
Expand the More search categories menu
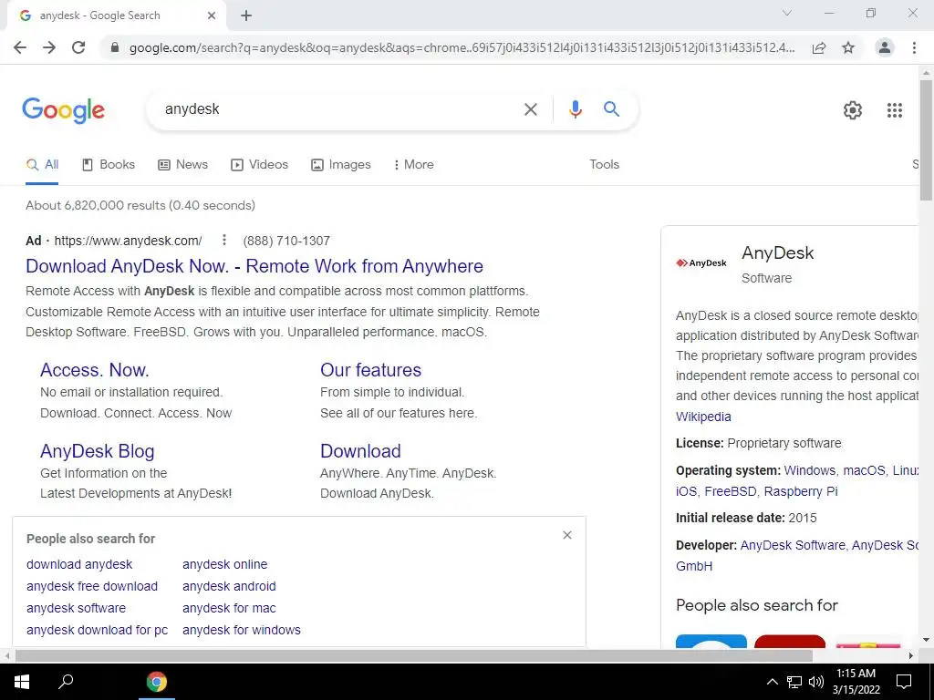413,165
